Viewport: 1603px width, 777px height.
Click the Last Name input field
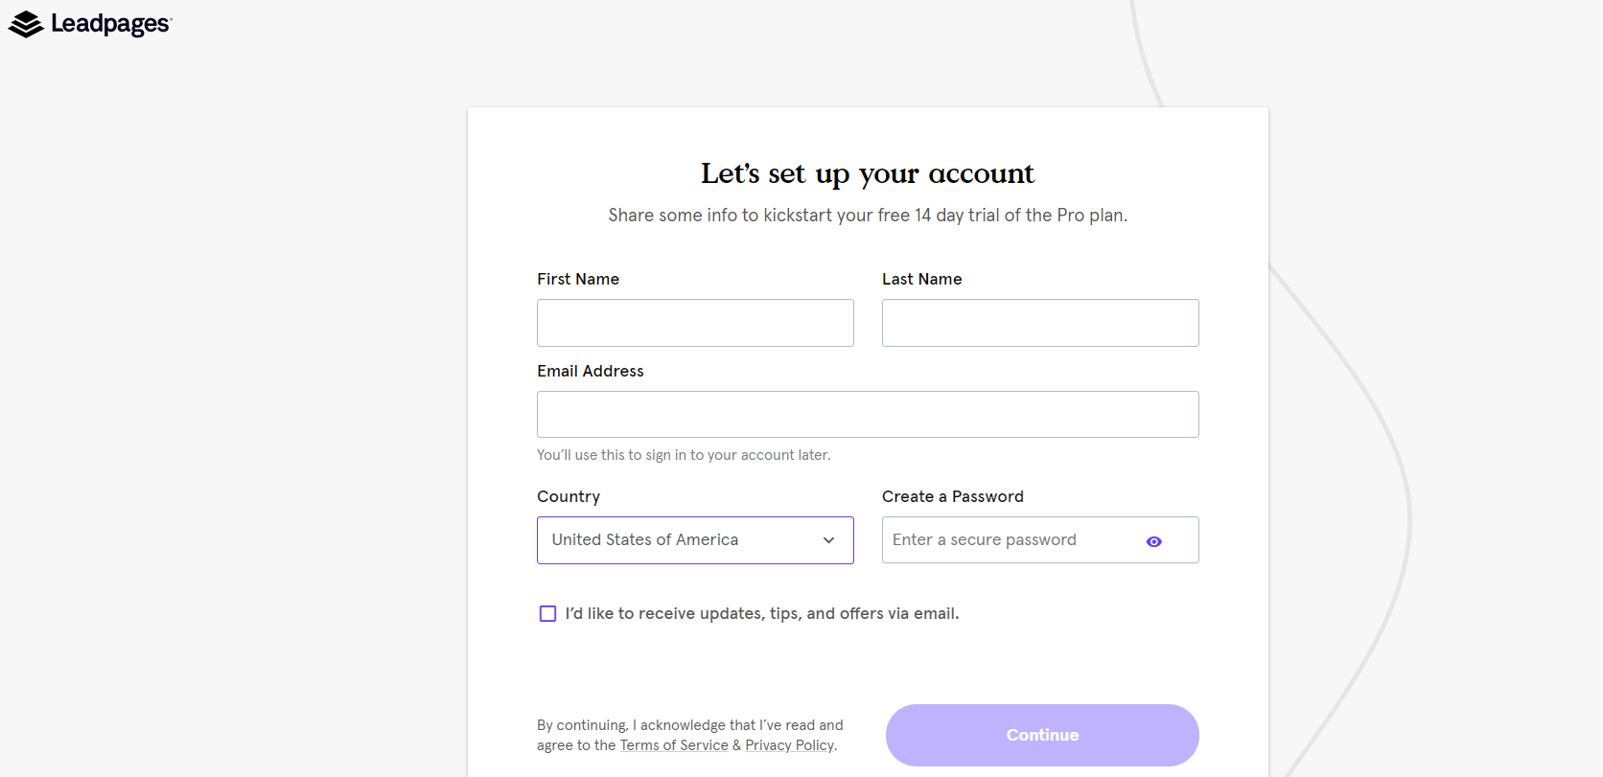(x=1040, y=323)
